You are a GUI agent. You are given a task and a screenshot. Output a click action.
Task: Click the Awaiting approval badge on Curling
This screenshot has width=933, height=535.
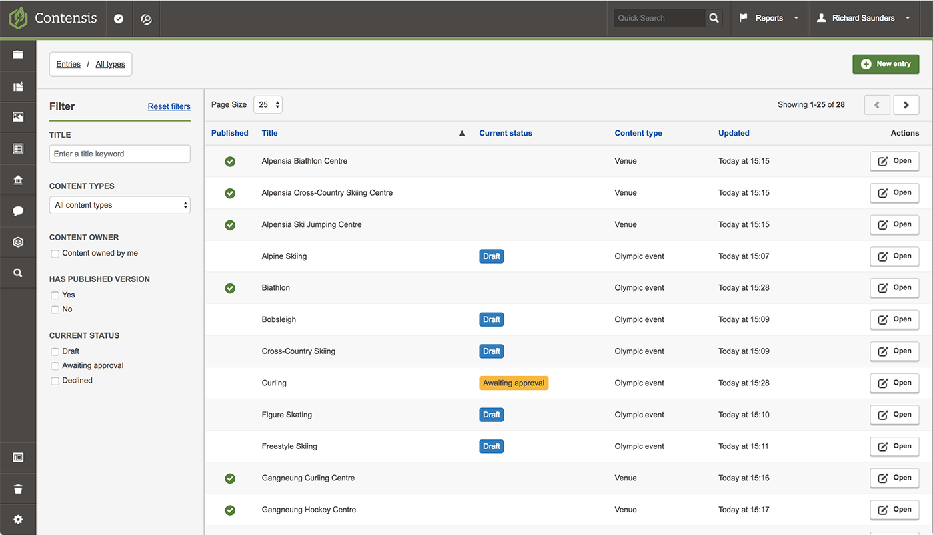pos(514,383)
